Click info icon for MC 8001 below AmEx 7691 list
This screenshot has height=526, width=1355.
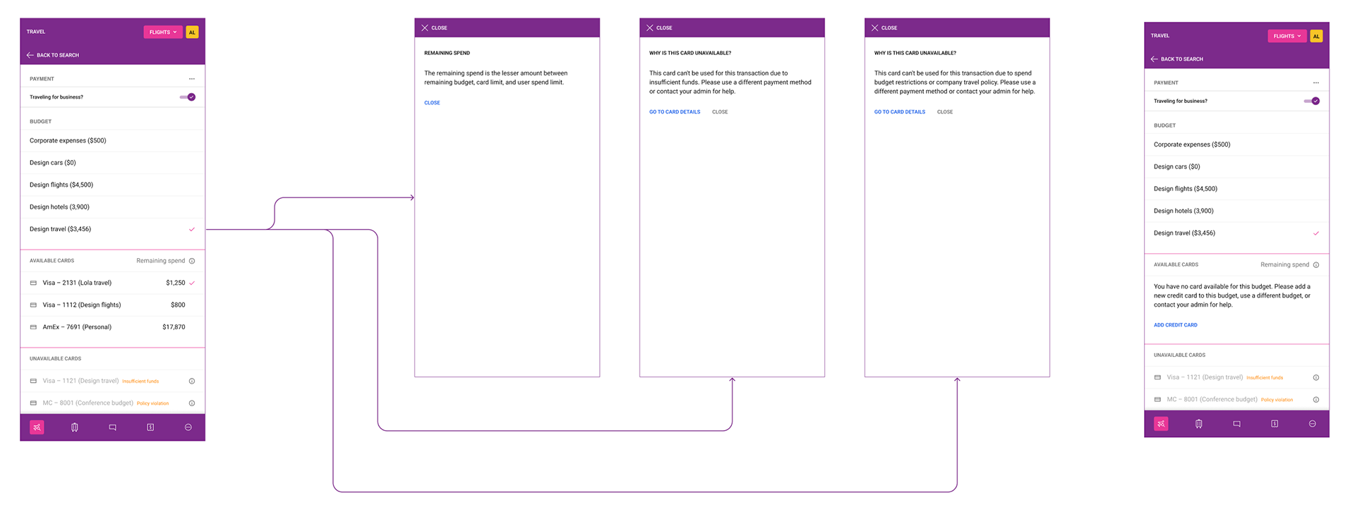click(x=192, y=403)
